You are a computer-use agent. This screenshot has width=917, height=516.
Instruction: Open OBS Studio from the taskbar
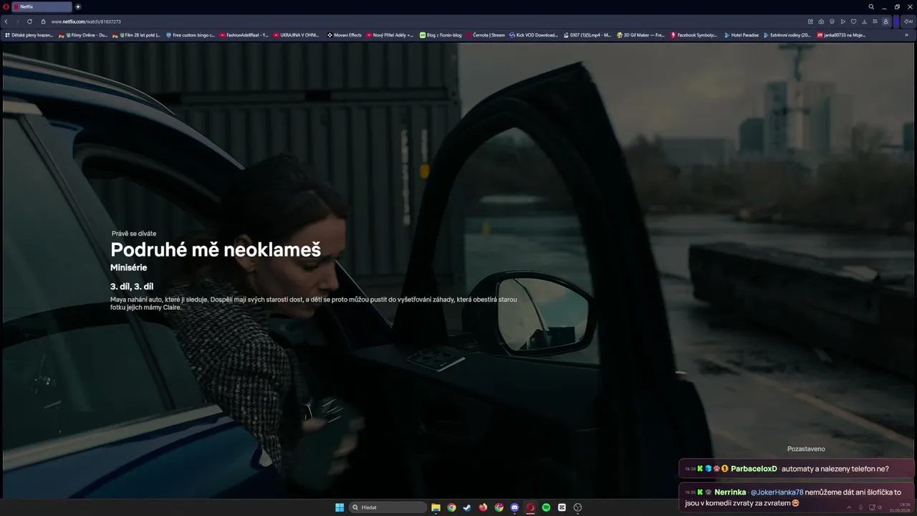tap(577, 507)
